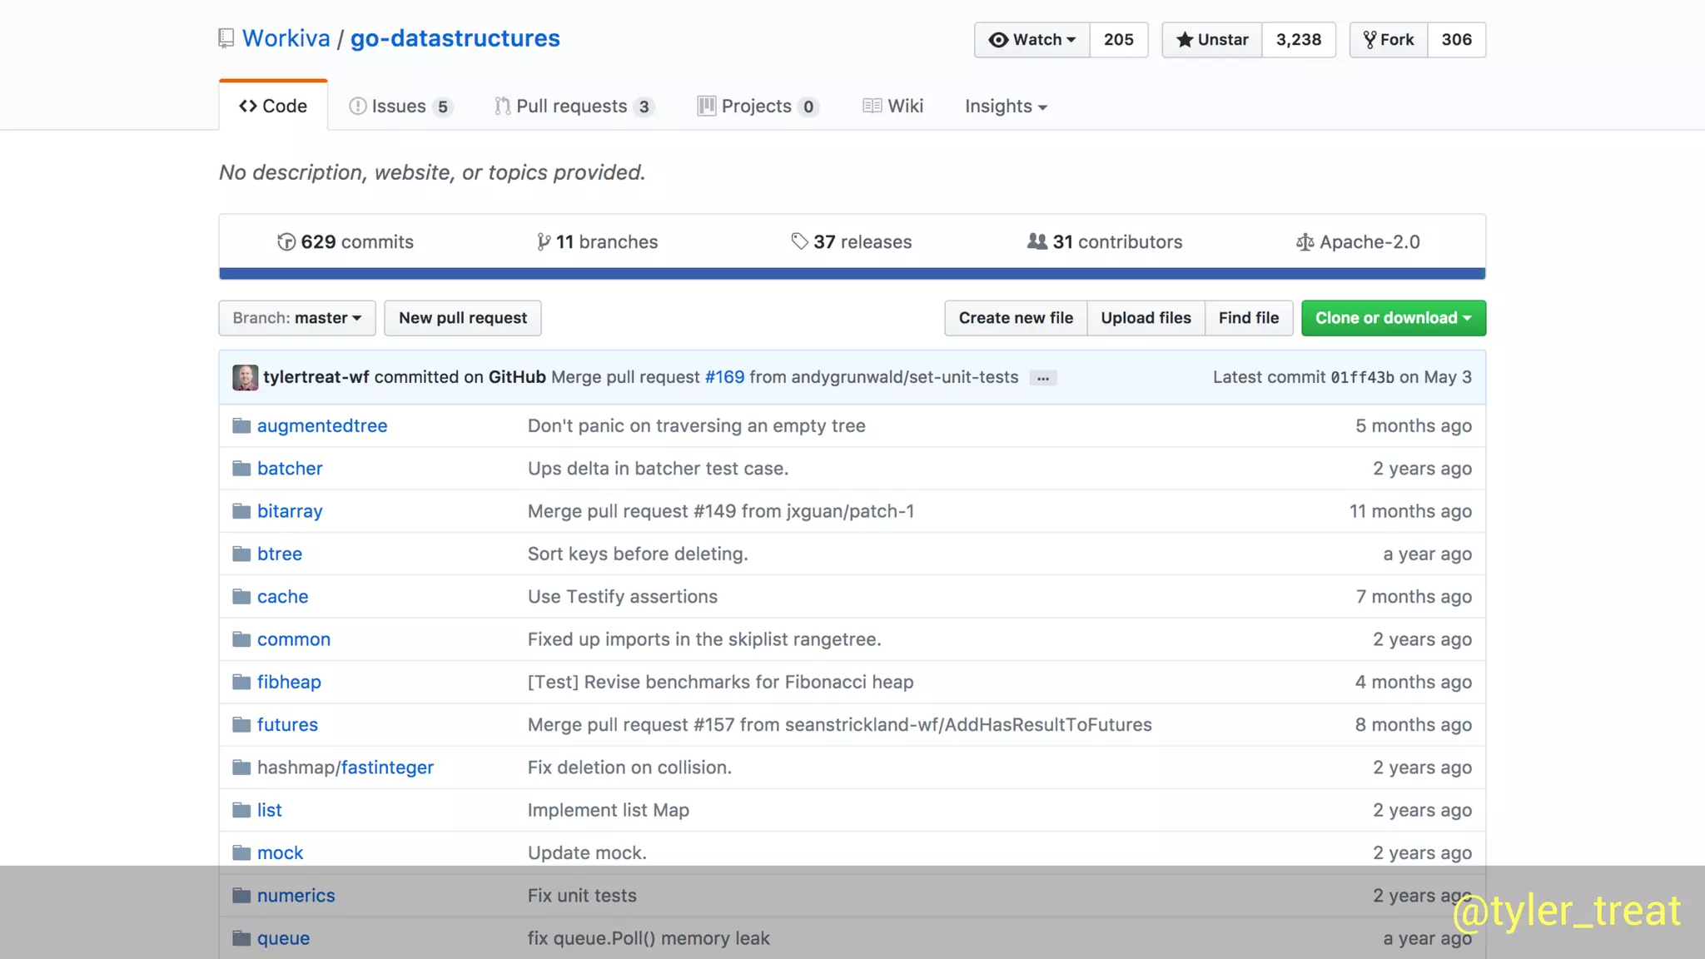Expand the commit message ellipsis button
This screenshot has width=1705, height=959.
[1042, 378]
